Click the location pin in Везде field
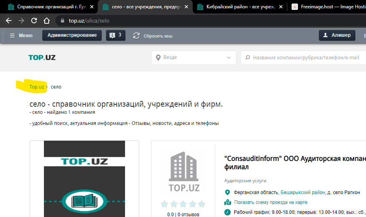The image size is (366, 217). (x=158, y=58)
